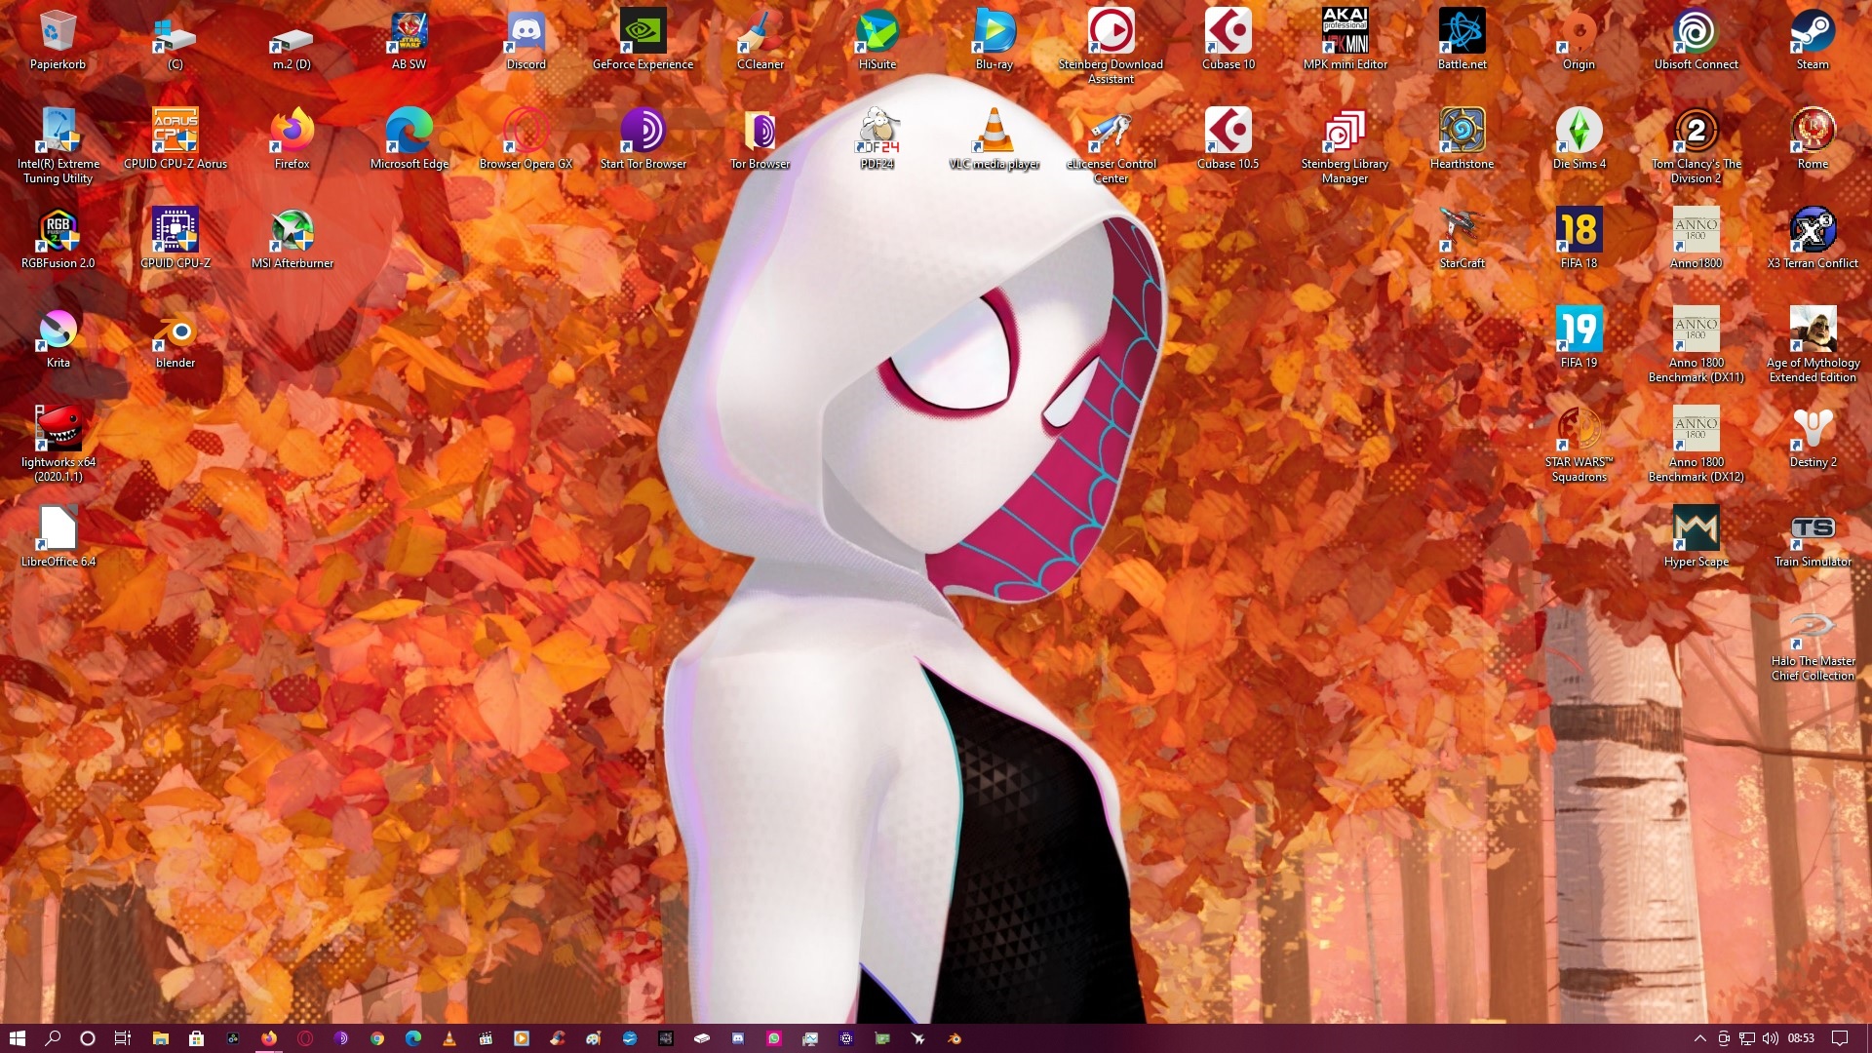Select the Krita shortcut icon
Image resolution: width=1872 pixels, height=1053 pixels.
coord(58,331)
